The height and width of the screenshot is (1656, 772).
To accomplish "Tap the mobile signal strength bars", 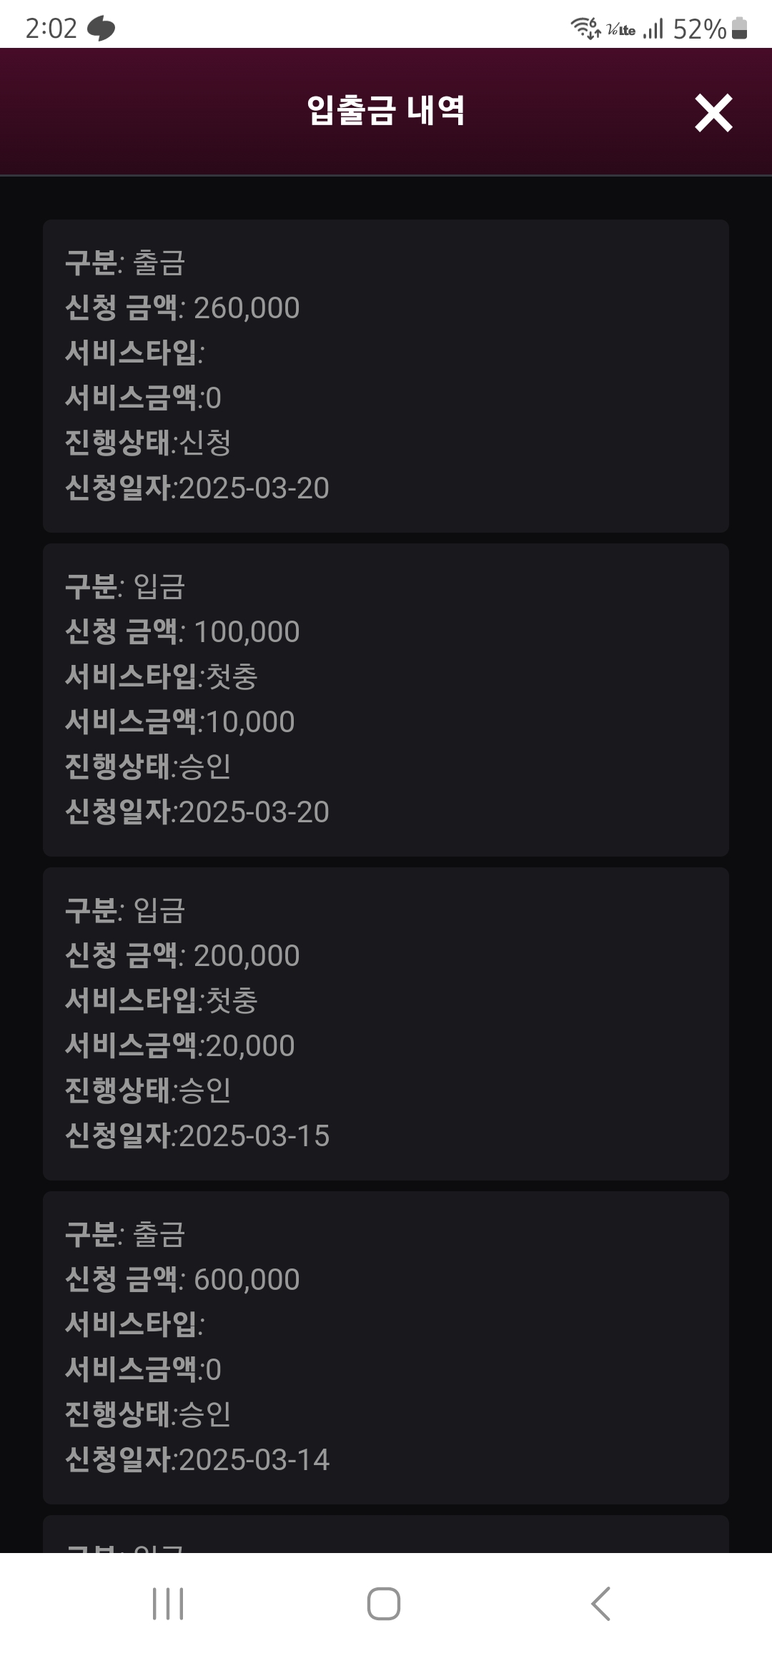I will click(x=653, y=29).
